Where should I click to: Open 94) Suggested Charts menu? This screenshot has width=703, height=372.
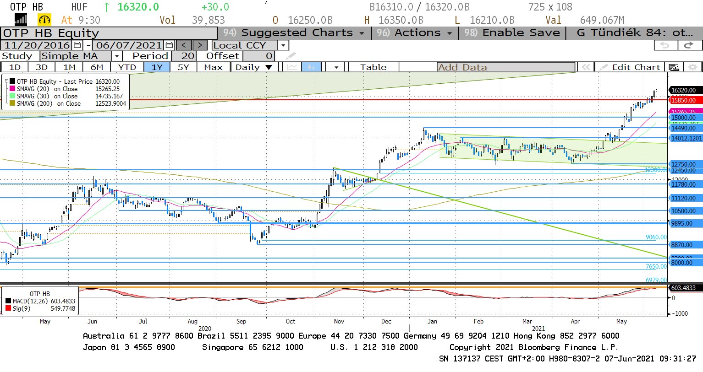[293, 33]
